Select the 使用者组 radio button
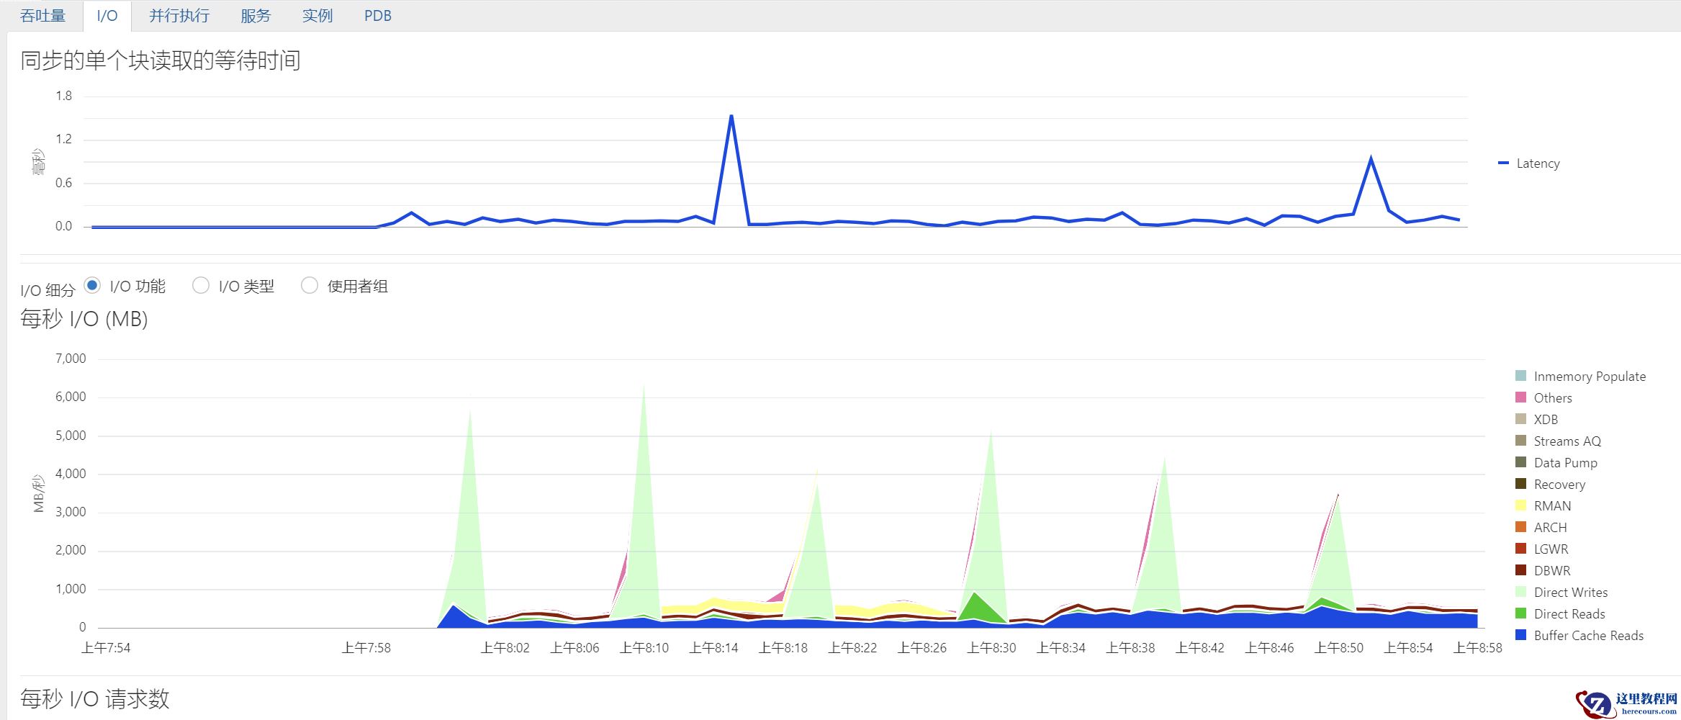Viewport: 1681px width, 720px height. coord(310,286)
